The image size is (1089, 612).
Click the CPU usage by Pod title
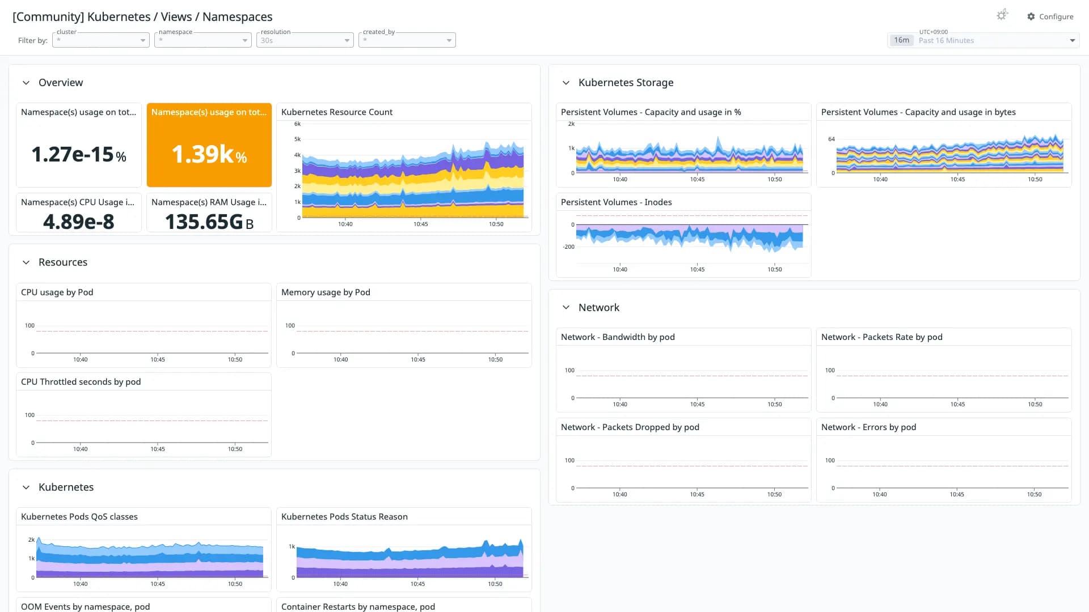pos(57,292)
